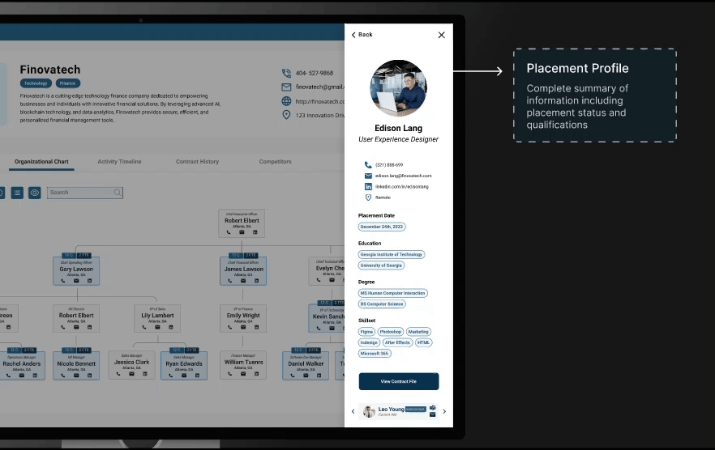Open the CEO Robert Elbert card
715x450 pixels.
point(242,223)
